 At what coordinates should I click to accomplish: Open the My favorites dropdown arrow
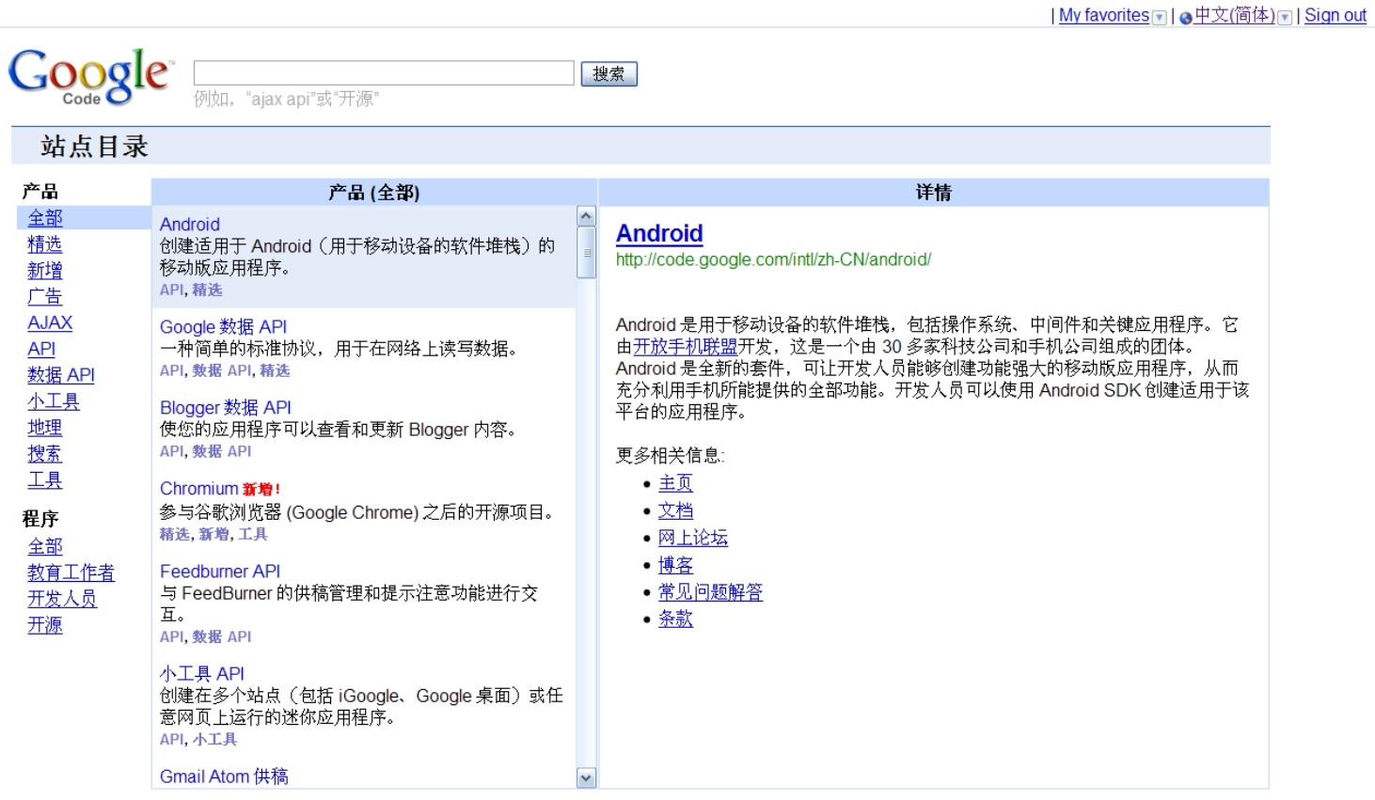click(1160, 17)
